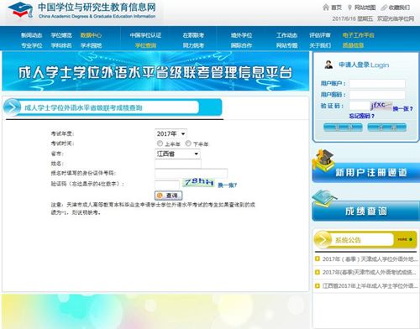Click the 查询 submit button

coord(168,196)
